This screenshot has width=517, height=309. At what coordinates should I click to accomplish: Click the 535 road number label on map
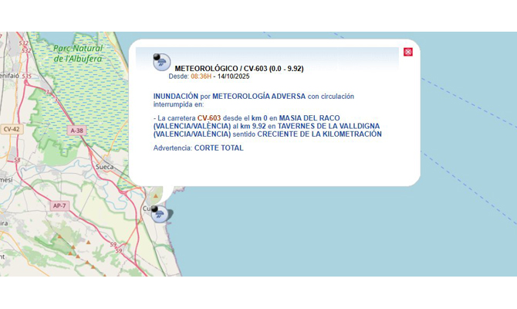27,76
